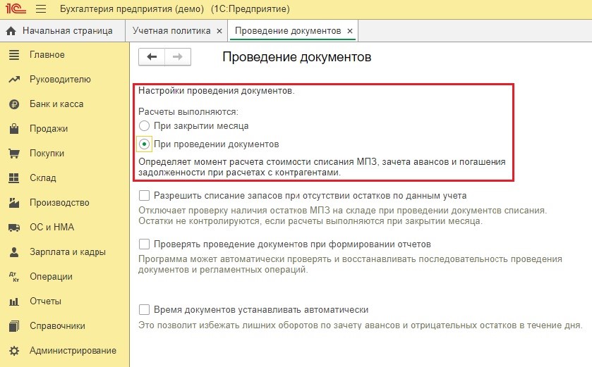
Task: Click the 1C logo icon
Action: [13, 10]
